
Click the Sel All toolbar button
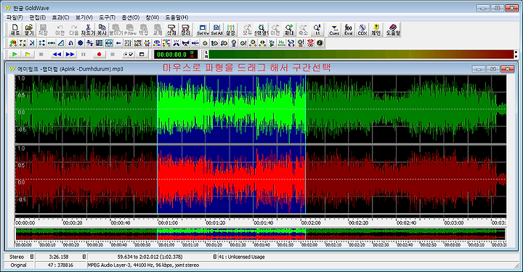[216, 30]
